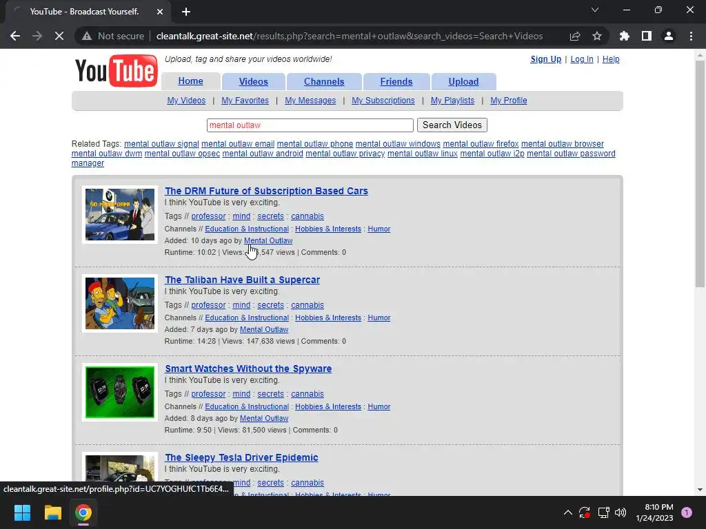Close the YouTube - Broadcast Yourself tab

click(x=160, y=12)
